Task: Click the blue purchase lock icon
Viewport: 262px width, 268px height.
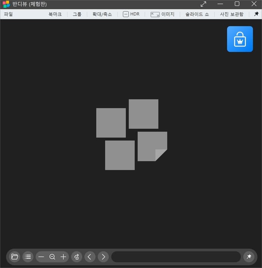Action: (240, 39)
